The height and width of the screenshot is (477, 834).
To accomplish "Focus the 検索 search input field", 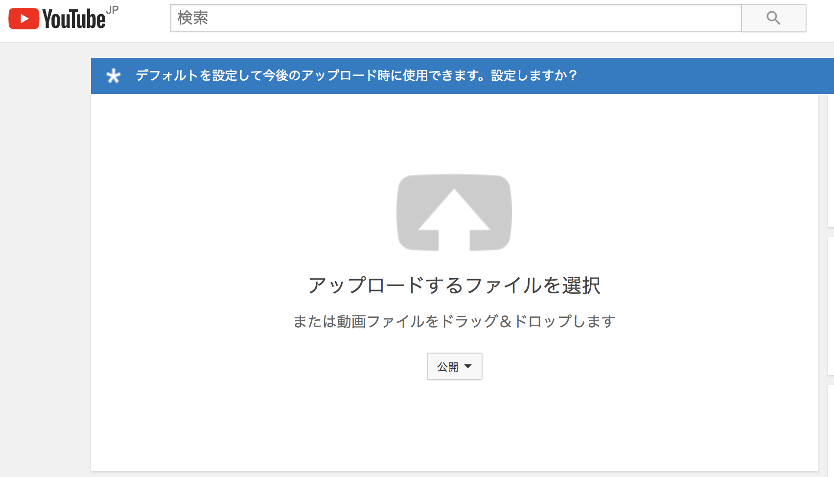I will pos(455,19).
